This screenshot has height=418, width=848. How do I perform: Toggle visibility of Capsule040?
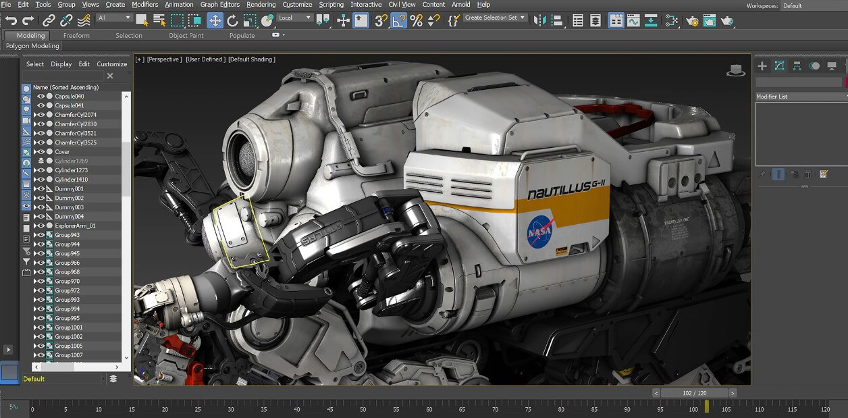(x=41, y=97)
